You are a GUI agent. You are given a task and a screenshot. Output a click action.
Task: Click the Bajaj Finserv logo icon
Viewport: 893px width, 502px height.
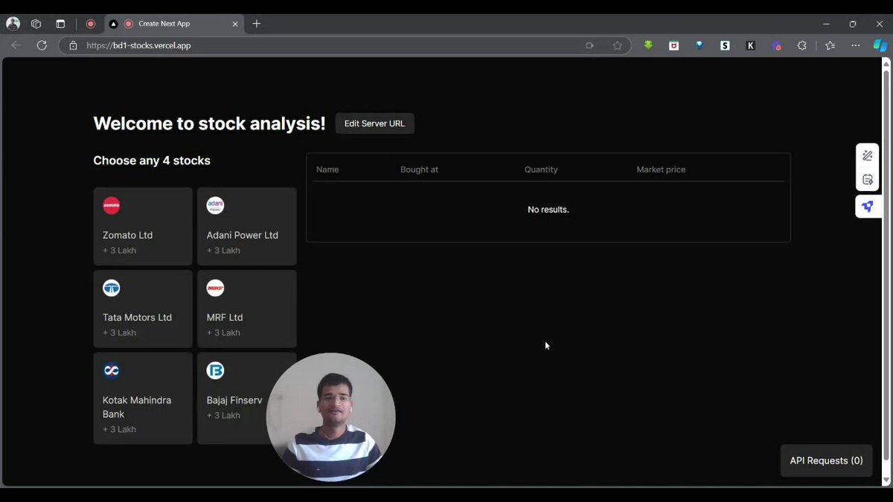tap(215, 370)
